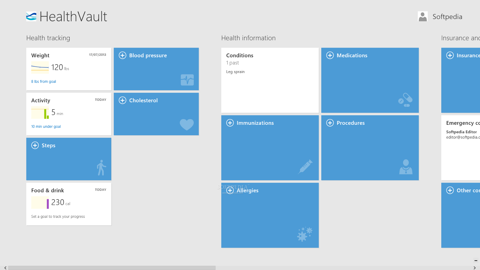Open the Softpedia user profile picture

[423, 16]
